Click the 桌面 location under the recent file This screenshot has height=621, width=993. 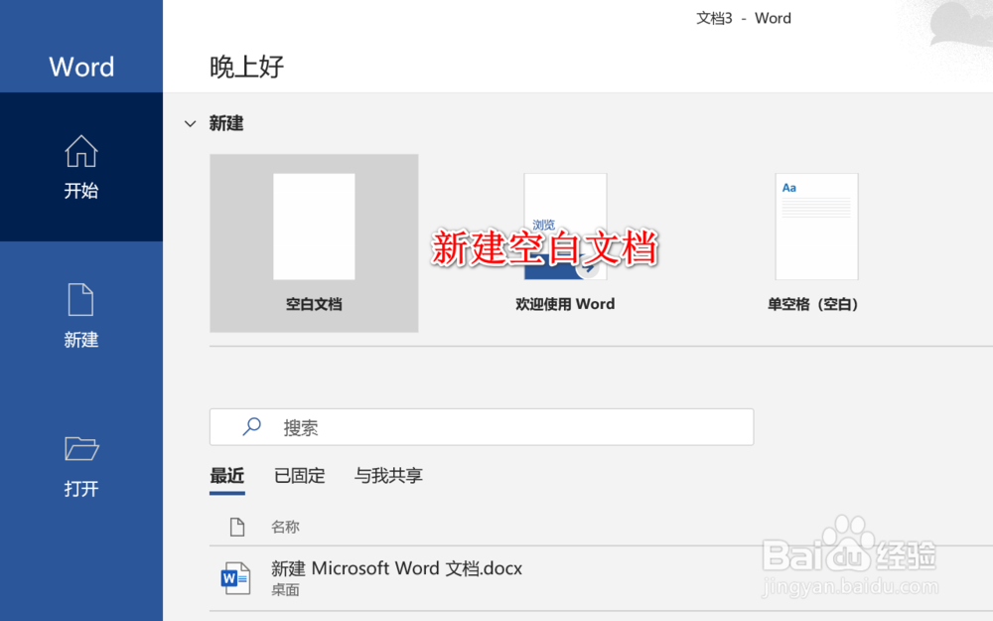pos(285,590)
